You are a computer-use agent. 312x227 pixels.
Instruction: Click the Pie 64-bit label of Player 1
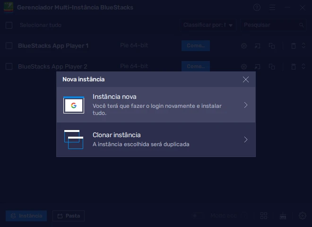tap(134, 45)
